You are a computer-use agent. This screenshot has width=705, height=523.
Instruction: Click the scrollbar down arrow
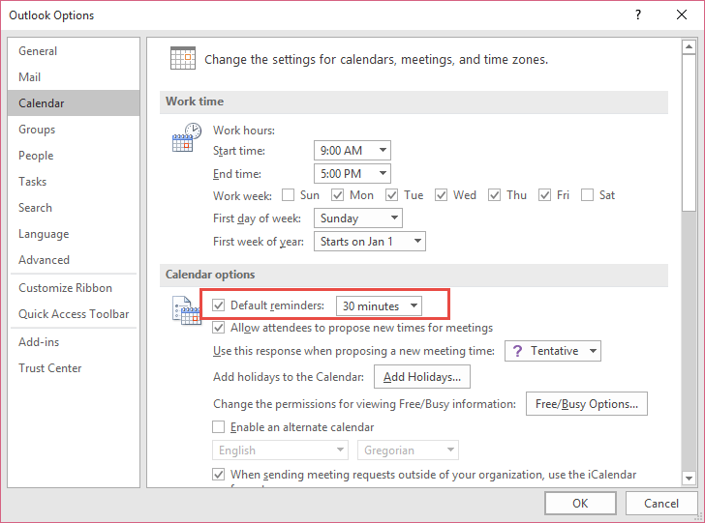click(x=689, y=479)
